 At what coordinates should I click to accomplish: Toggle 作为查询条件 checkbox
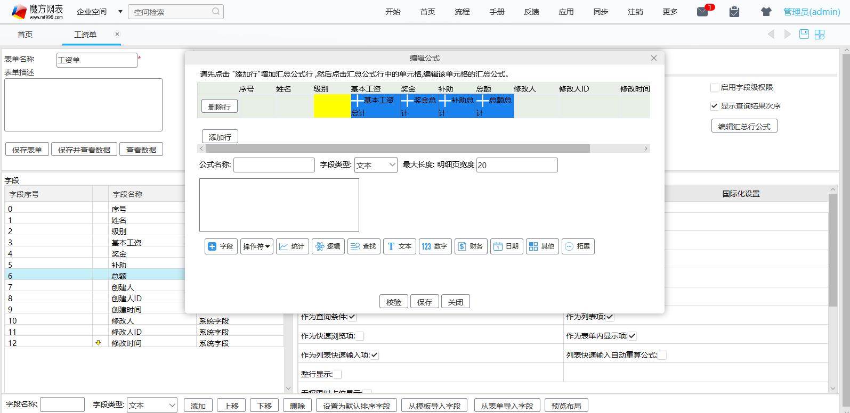(352, 317)
